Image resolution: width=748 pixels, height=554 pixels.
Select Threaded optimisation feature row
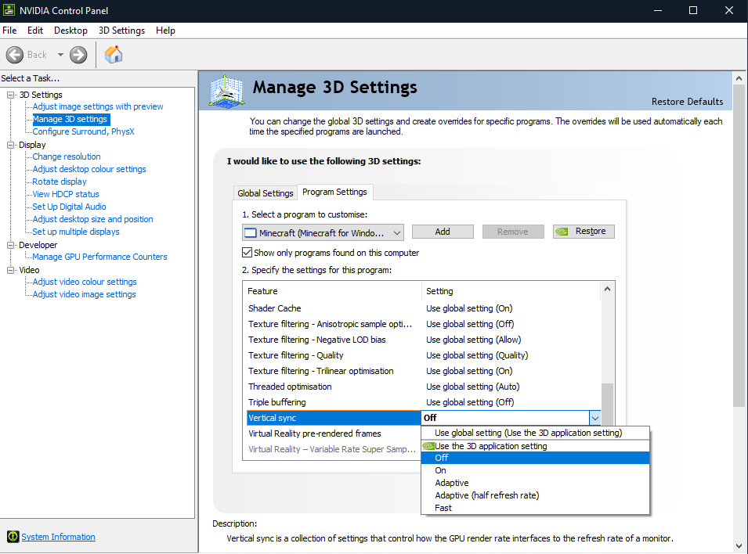(x=422, y=387)
